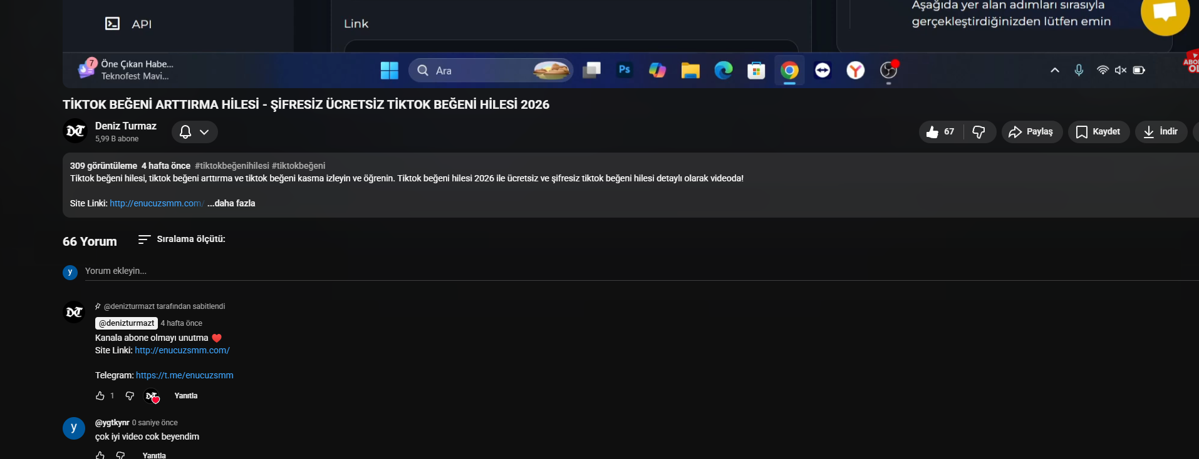The image size is (1199, 459).
Task: Open the Deniz Turmaz channel avatar beside the title
Action: [x=75, y=131]
